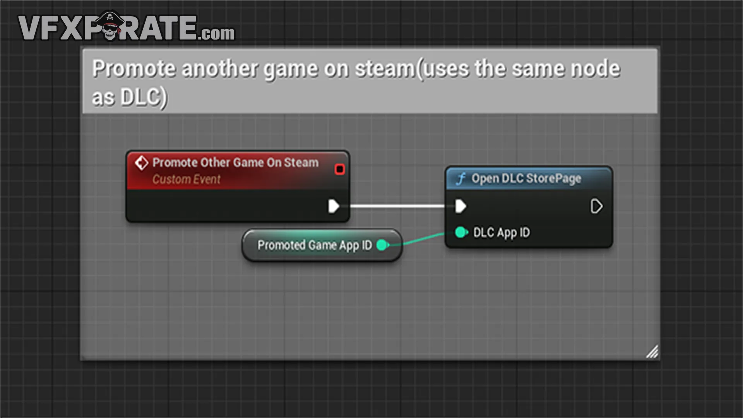
Task: Click the function icon on Open DLC StorePage
Action: (x=461, y=179)
